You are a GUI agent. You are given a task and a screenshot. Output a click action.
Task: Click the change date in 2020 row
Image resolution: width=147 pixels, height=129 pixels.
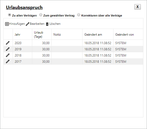(x=98, y=43)
